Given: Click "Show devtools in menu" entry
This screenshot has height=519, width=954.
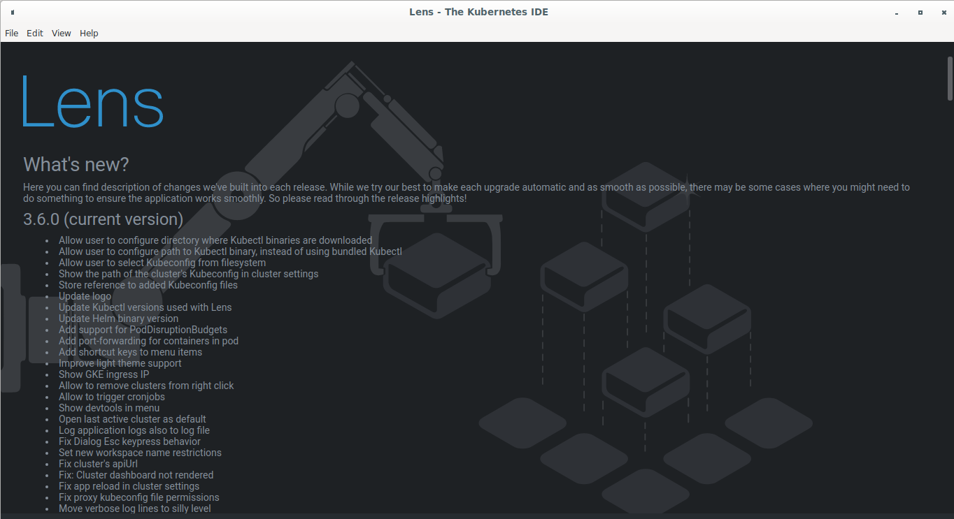Looking at the screenshot, I should click(x=109, y=408).
